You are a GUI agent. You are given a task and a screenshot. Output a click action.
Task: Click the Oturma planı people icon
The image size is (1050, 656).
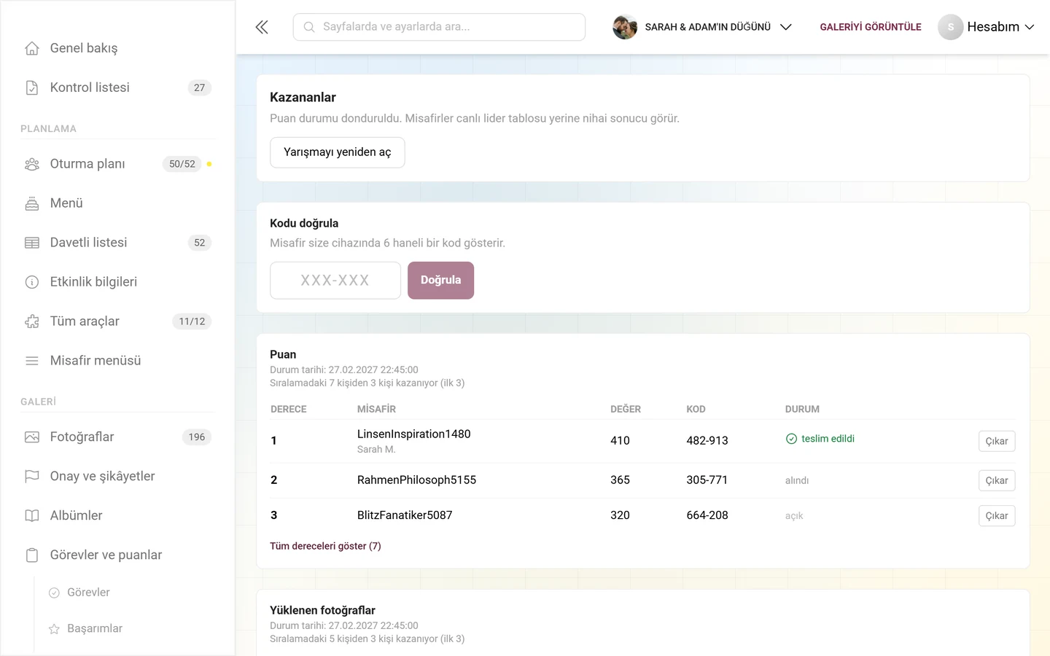click(32, 164)
